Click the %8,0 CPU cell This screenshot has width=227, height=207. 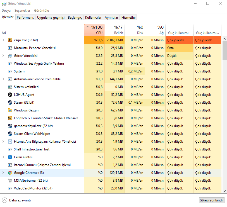coord(94,48)
